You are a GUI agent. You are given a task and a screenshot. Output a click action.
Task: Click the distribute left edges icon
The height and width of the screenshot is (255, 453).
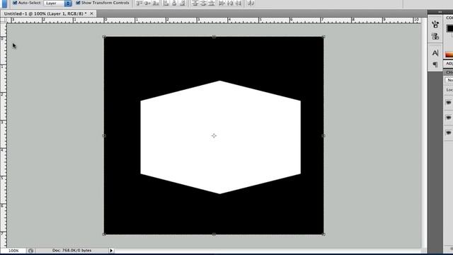tap(222, 3)
